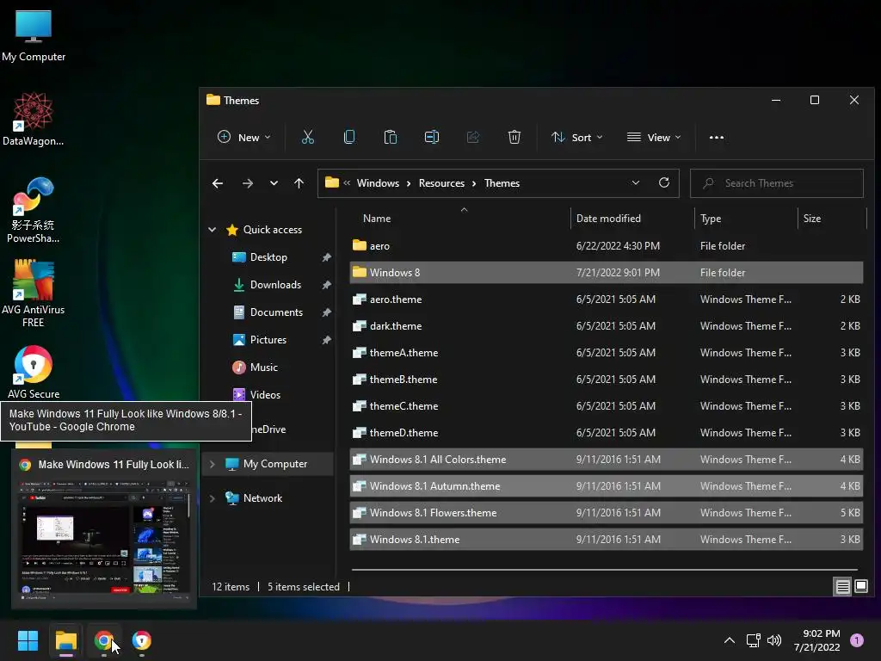This screenshot has height=661, width=881.
Task: Select Downloads in Quick access
Action: pyautogui.click(x=275, y=284)
